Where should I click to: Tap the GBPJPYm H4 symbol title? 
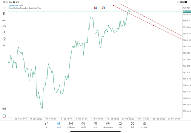(x=16, y=6)
